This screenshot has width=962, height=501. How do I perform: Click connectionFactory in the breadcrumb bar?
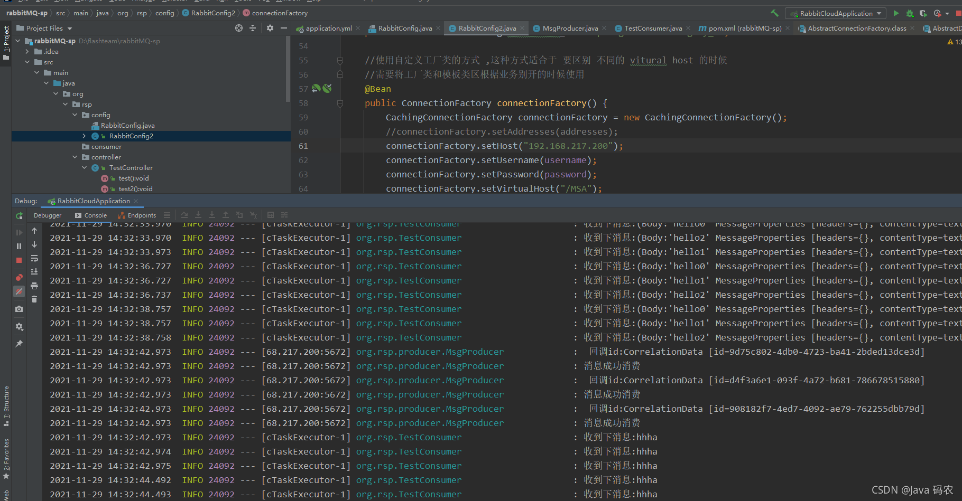coord(275,13)
